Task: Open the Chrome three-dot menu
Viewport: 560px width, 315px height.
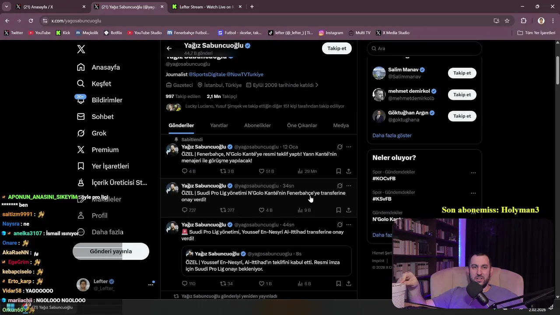Action: pyautogui.click(x=553, y=21)
